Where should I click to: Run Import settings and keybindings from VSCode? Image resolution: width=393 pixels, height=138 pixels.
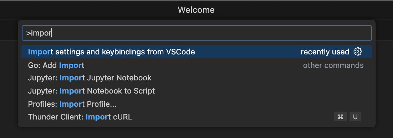point(197,52)
